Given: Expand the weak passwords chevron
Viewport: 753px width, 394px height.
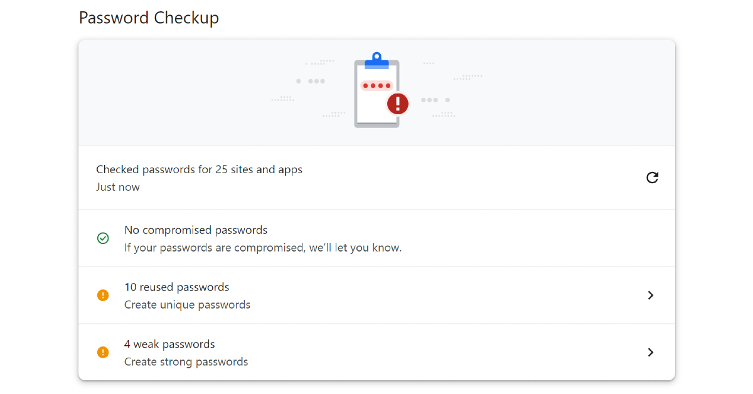Looking at the screenshot, I should (x=651, y=352).
